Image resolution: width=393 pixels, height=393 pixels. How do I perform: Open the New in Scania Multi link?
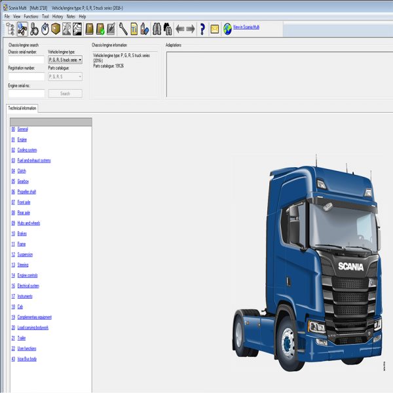[246, 27]
